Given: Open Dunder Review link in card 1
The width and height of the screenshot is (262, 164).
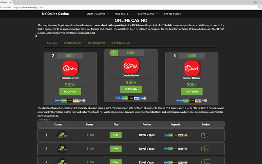Looking at the screenshot, I should point(131,75).
